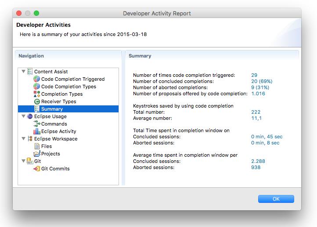This screenshot has width=317, height=227.
Task: Click the Git Commits icon
Action: pos(37,169)
